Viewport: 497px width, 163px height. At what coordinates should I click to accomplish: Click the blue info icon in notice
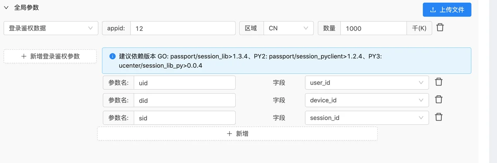click(112, 56)
